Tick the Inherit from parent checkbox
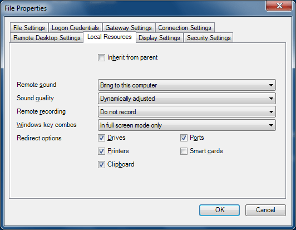The image size is (296, 230). tap(101, 58)
